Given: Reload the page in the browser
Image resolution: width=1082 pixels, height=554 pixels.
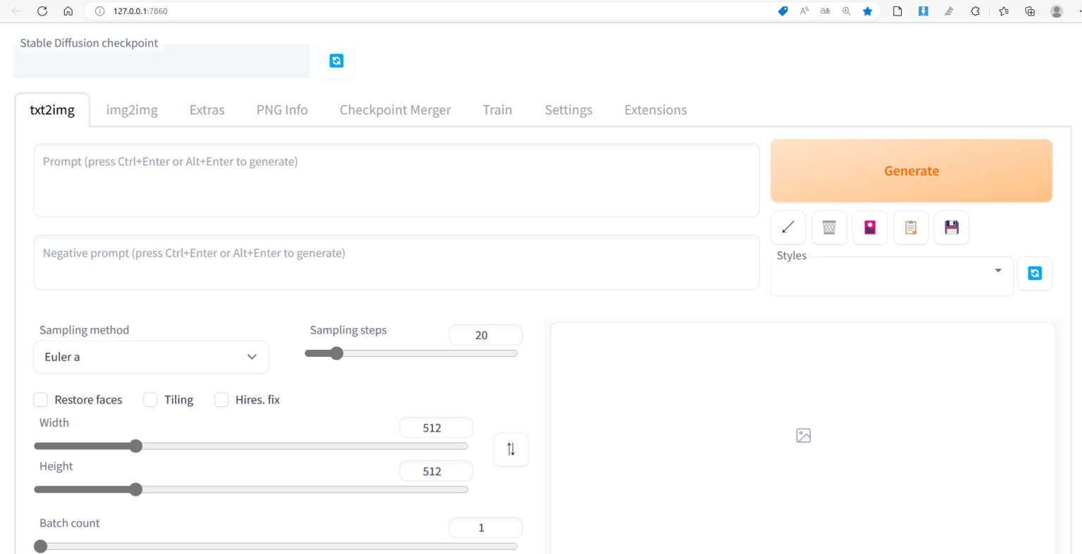Looking at the screenshot, I should coord(42,11).
